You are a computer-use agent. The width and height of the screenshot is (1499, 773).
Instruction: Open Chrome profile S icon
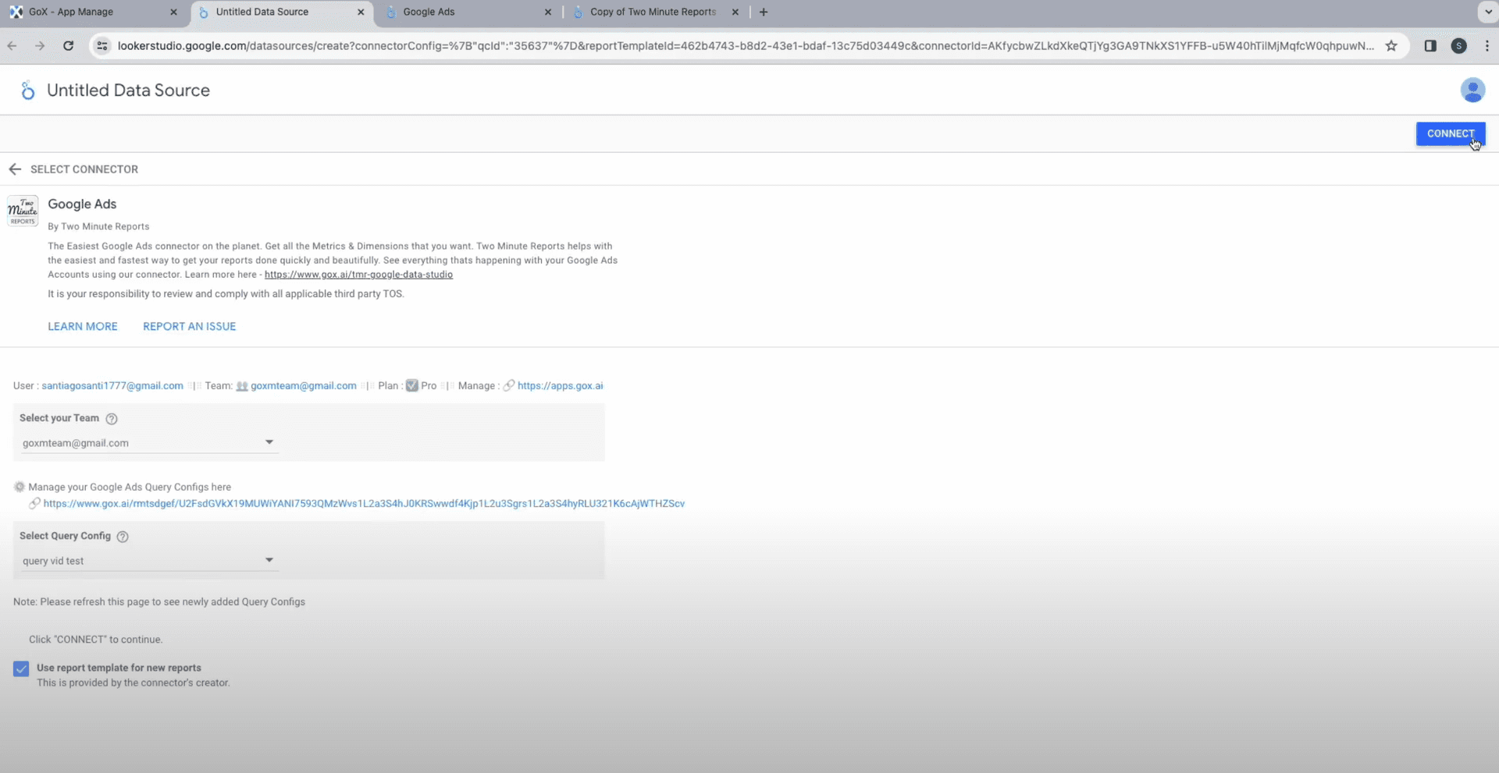point(1458,46)
